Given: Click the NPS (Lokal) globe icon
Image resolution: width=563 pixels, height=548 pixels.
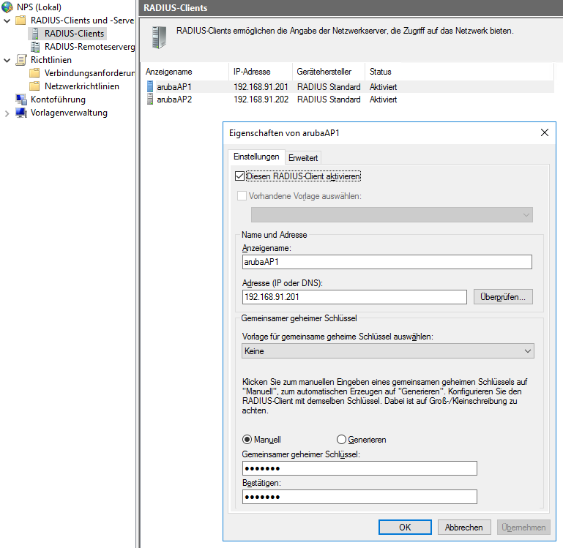Looking at the screenshot, I should [x=7, y=7].
